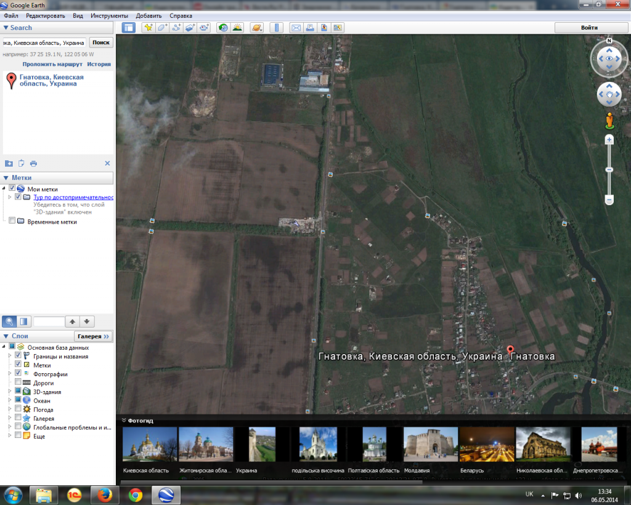Screen dimensions: 631x505
Task: Toggle the sunlight across landscape icon
Action: click(237, 28)
